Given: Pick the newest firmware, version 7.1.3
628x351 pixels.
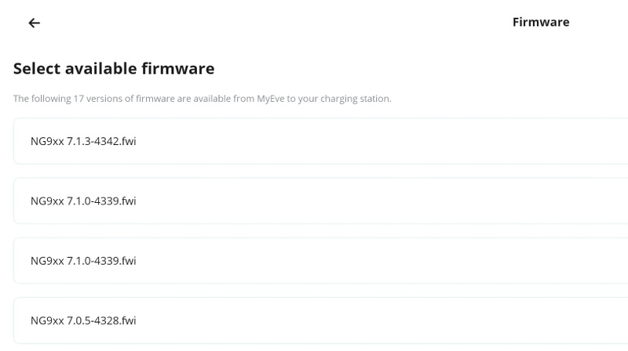Looking at the screenshot, I should pyautogui.click(x=83, y=141).
